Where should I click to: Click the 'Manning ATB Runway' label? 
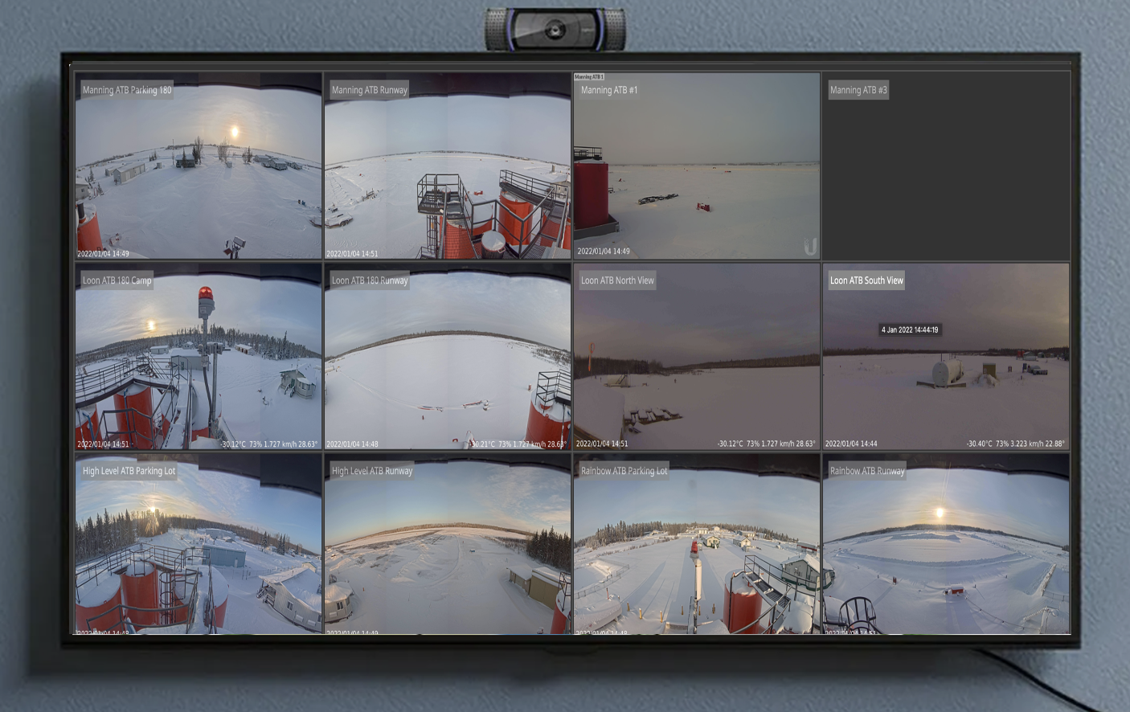click(370, 90)
